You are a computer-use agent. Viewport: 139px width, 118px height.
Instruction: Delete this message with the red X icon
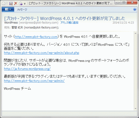(x=16, y=4)
